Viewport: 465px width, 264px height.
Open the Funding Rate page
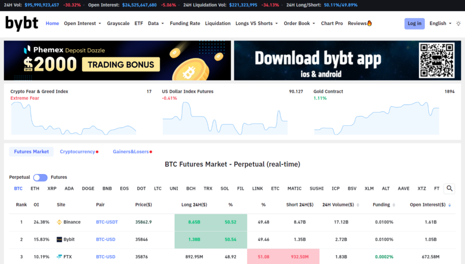click(185, 23)
